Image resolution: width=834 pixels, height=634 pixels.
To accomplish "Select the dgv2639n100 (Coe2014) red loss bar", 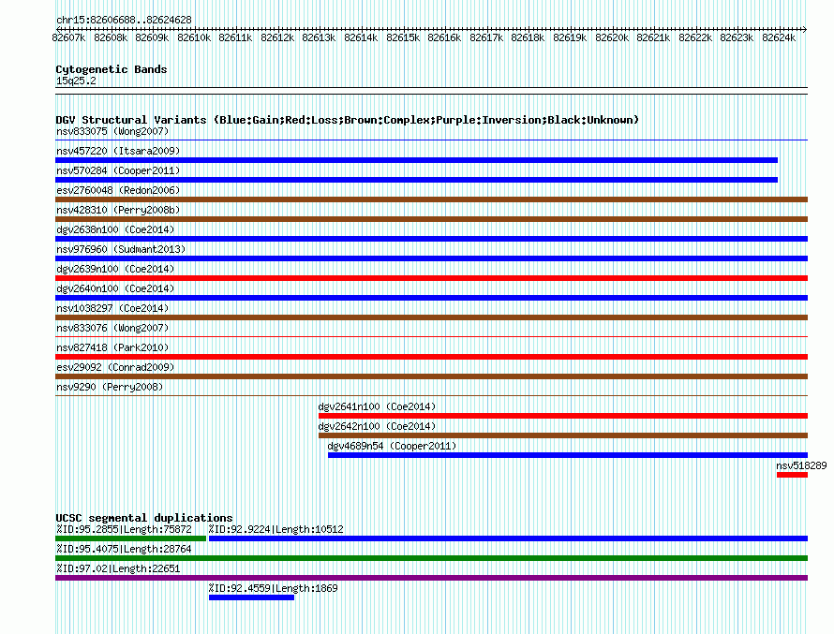I will (x=431, y=278).
